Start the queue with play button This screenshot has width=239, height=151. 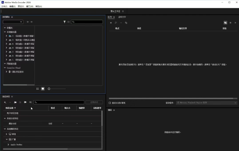point(235,23)
